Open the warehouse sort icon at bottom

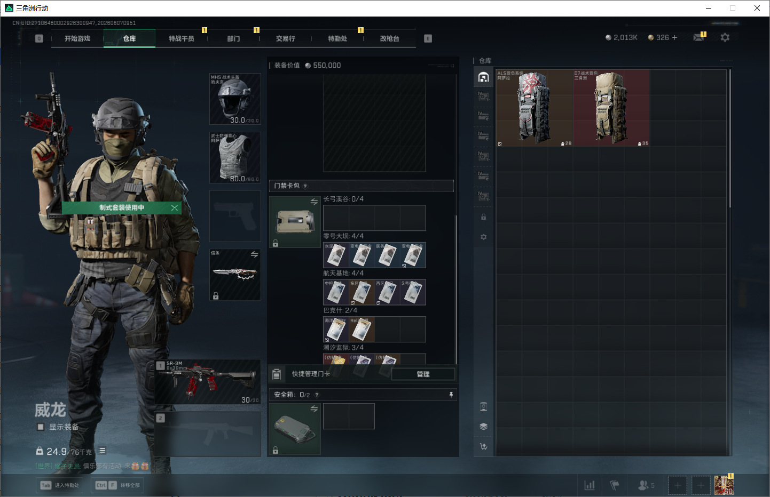pos(483,446)
